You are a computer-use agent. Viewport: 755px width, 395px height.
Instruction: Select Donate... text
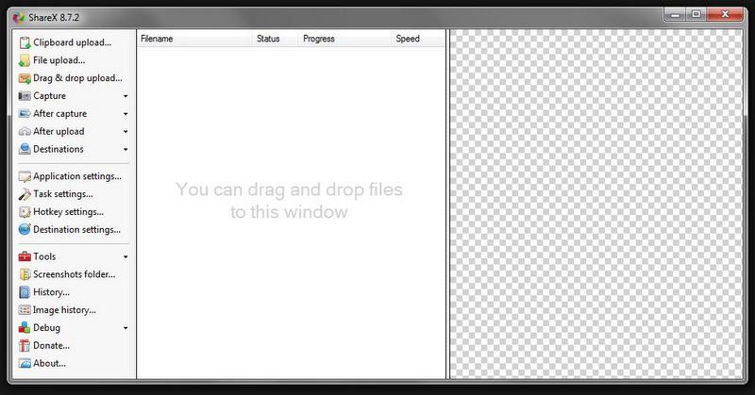tap(52, 345)
